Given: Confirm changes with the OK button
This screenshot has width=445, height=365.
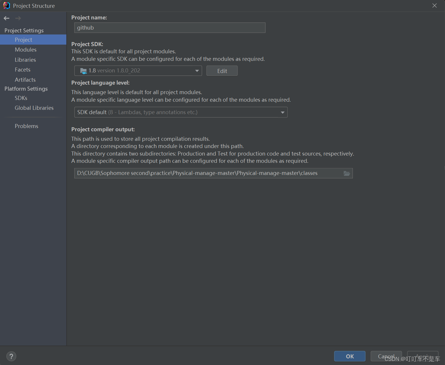Looking at the screenshot, I should point(349,356).
